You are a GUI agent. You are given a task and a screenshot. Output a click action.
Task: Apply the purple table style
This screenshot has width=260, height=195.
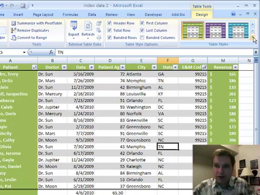coord(216,30)
